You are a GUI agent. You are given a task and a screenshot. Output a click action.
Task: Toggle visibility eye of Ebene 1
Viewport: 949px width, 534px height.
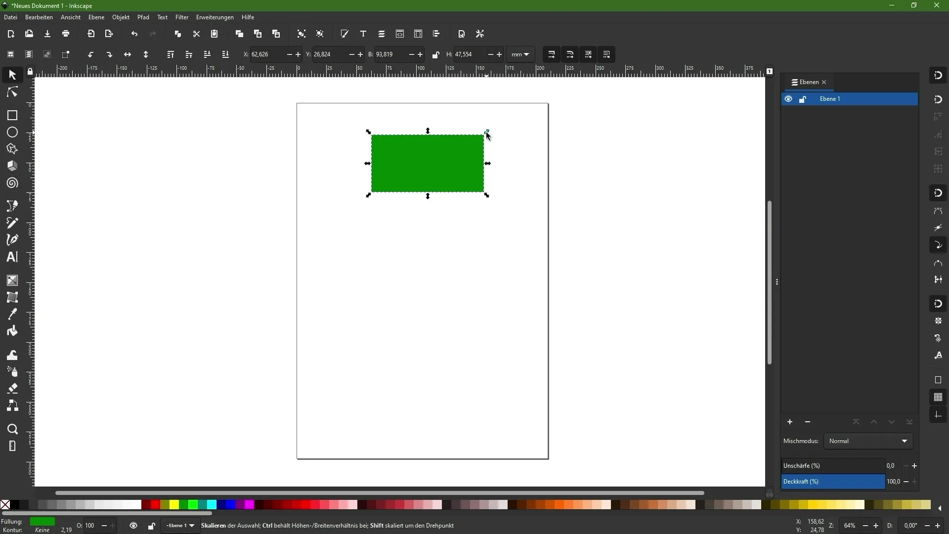[x=788, y=99]
